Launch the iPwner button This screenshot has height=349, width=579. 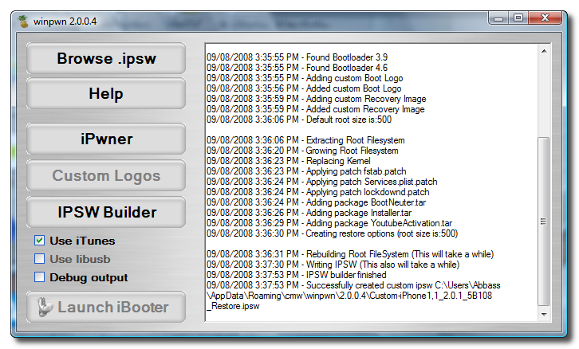pyautogui.click(x=106, y=139)
